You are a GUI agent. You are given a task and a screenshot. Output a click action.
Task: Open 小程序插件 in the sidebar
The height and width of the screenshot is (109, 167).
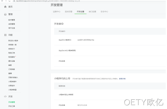pos(12,82)
